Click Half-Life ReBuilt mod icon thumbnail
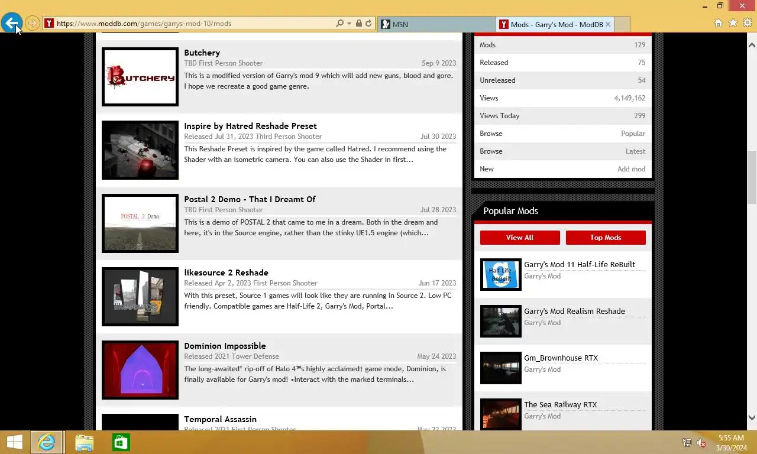The width and height of the screenshot is (757, 454). [501, 274]
